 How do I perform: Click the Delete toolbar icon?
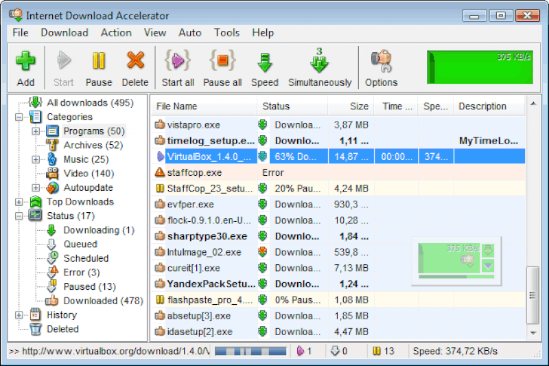tap(135, 68)
